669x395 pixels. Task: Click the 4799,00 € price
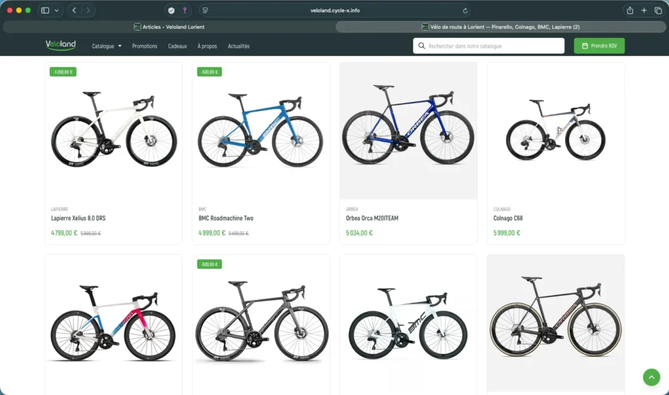[64, 233]
